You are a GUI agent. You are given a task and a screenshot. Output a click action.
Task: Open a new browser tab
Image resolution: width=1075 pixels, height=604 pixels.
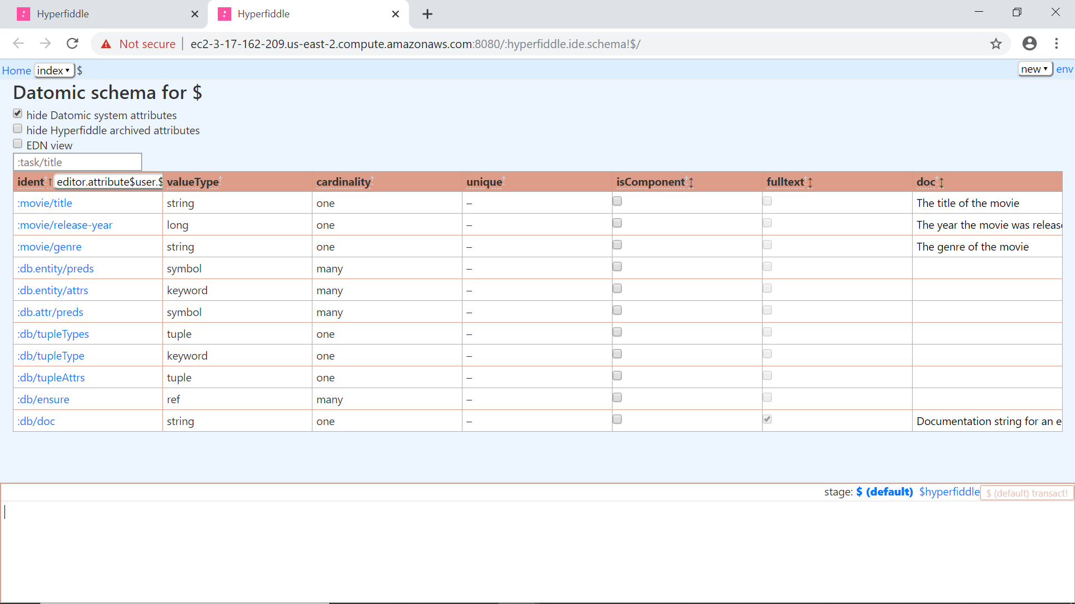point(427,14)
